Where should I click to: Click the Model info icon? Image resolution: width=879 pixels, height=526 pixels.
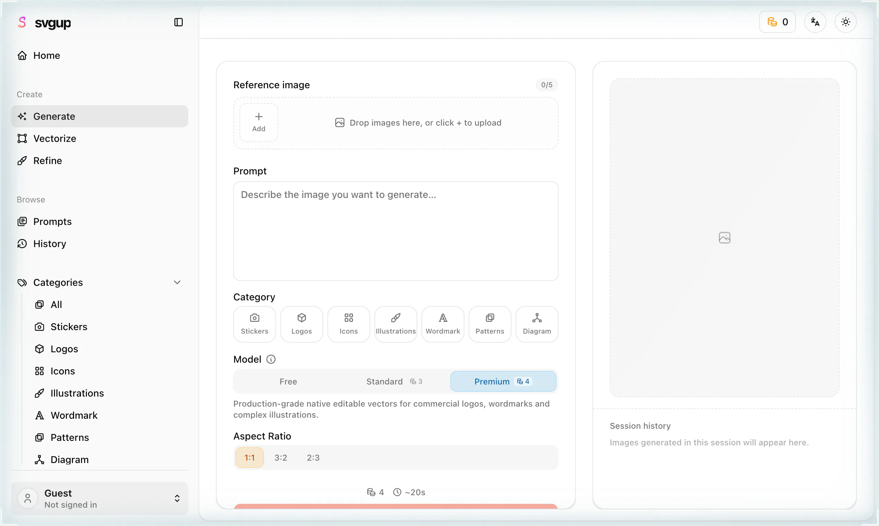271,360
